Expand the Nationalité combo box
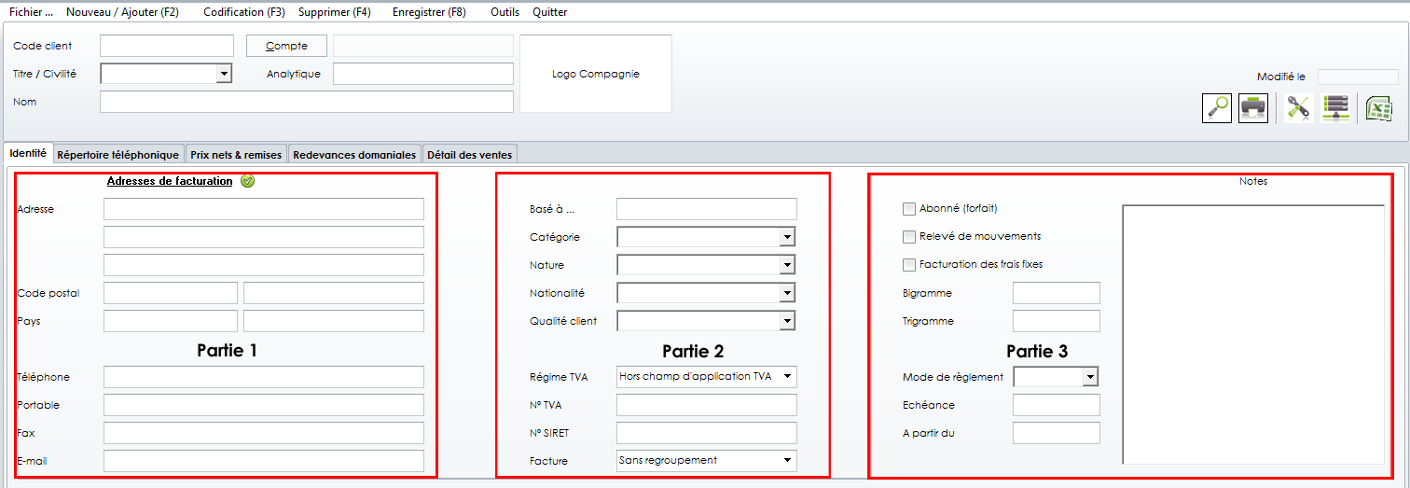This screenshot has height=488, width=1410. pyautogui.click(x=787, y=293)
